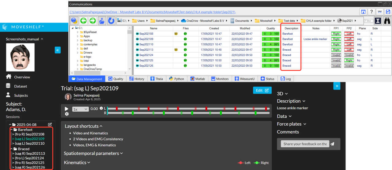Screen dimensions: 392x170
Task: Click the info icon next to 0.00
Action: (x=101, y=109)
